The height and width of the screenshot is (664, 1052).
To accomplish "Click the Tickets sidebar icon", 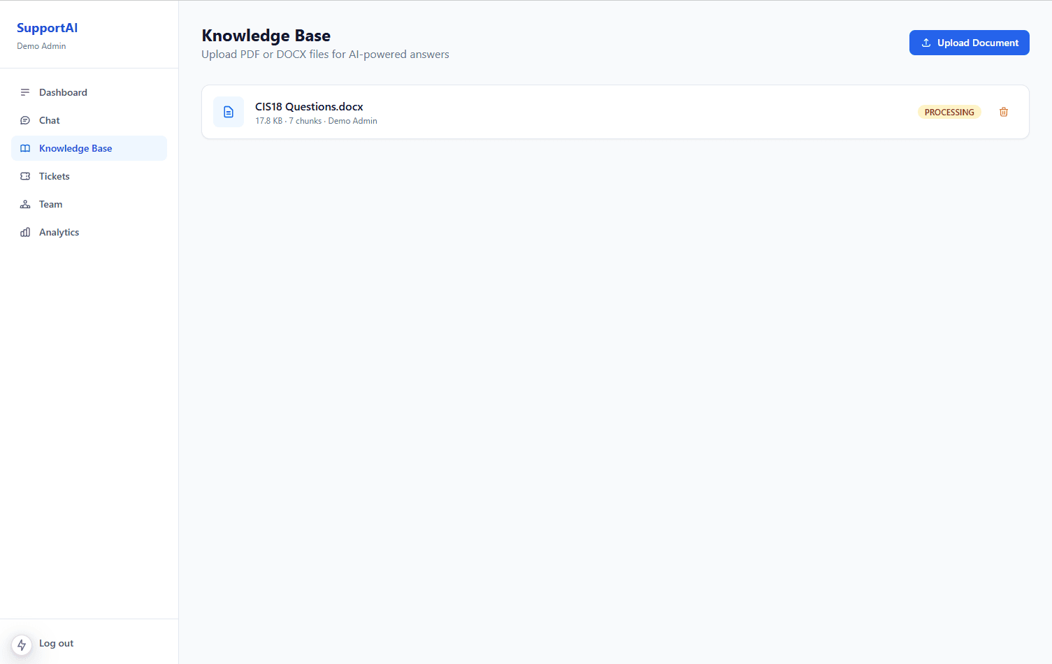I will [x=25, y=176].
